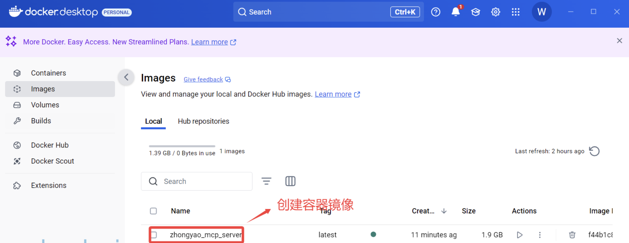
Task: Switch to the Local tab
Action: tap(153, 121)
